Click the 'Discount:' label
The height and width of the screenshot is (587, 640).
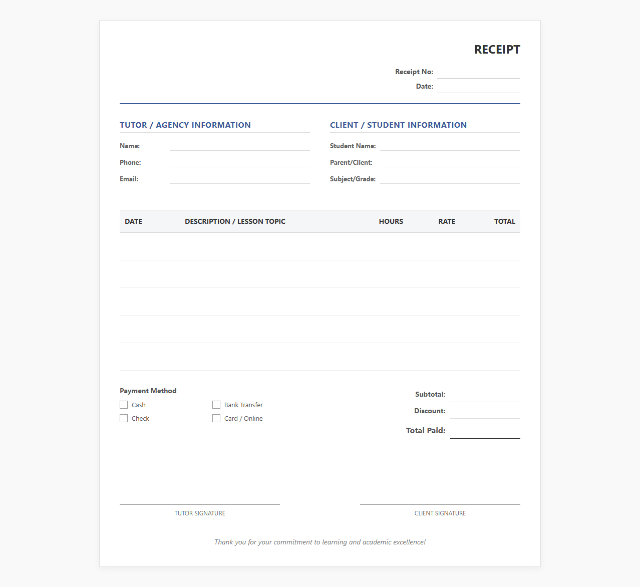(x=430, y=411)
